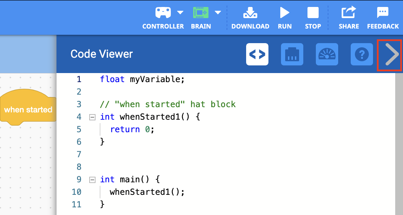Viewport: 403px width, 215px height.
Task: Open the Brain dropdown arrow
Action: (x=218, y=11)
